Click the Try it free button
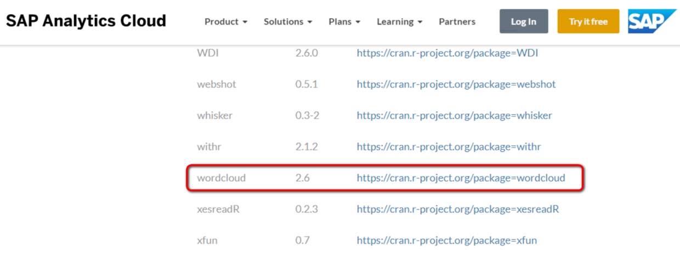Viewport: 680px width, 257px height. pos(588,21)
